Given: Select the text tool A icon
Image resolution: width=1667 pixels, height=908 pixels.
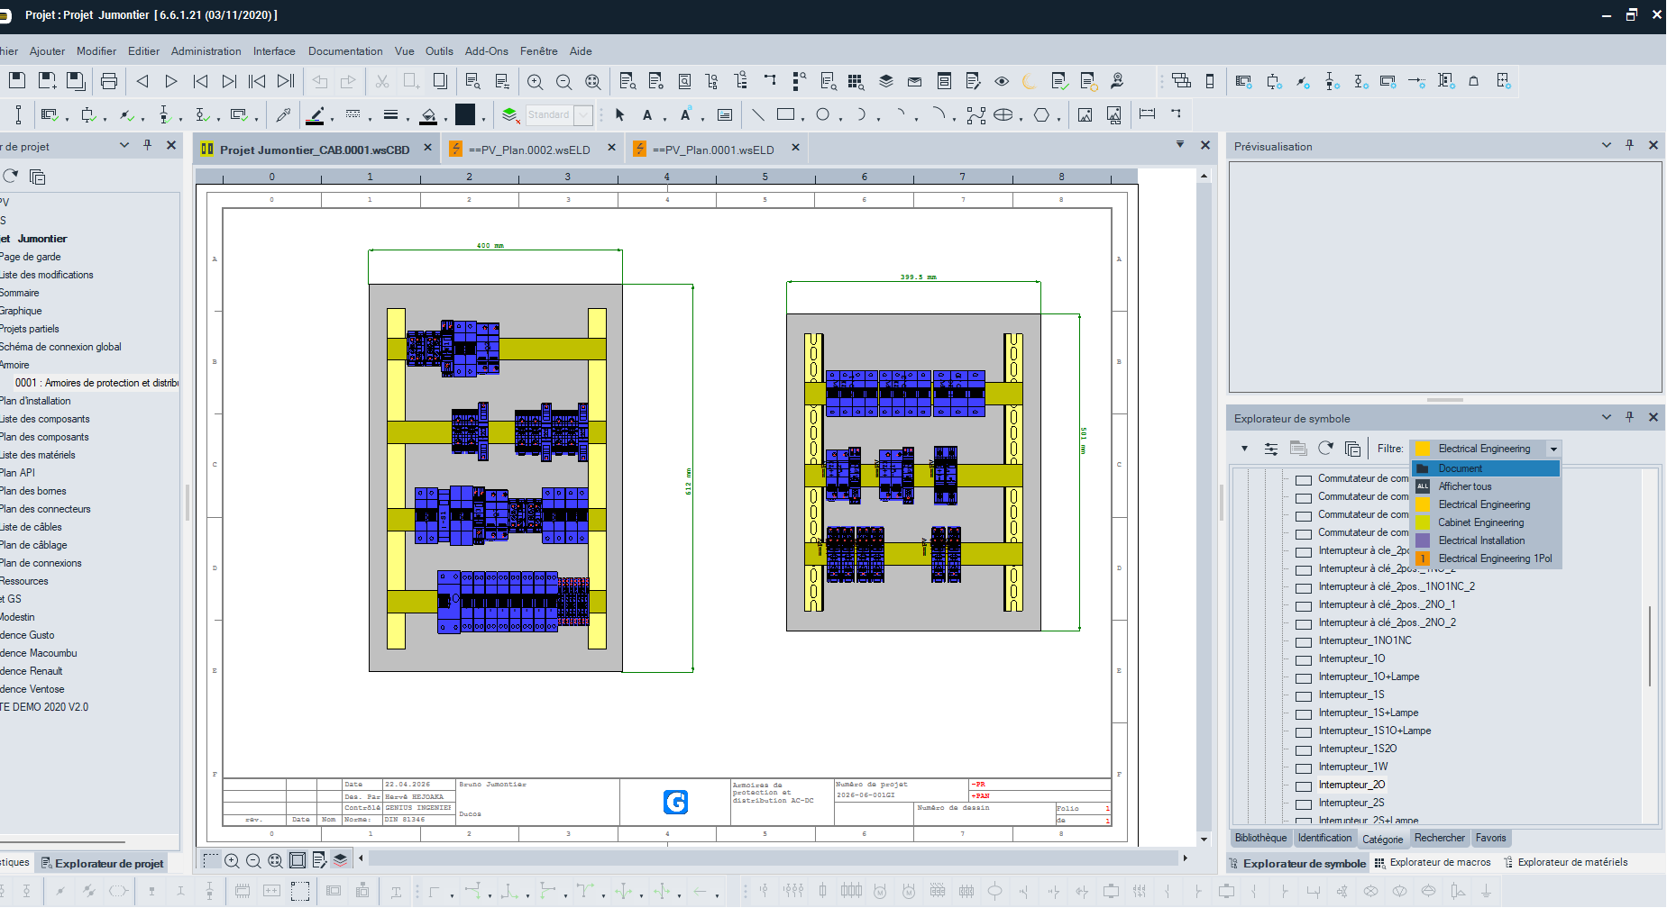Looking at the screenshot, I should coord(647,115).
